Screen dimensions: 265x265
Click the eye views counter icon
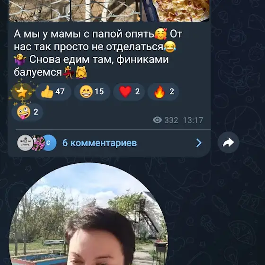tap(157, 120)
